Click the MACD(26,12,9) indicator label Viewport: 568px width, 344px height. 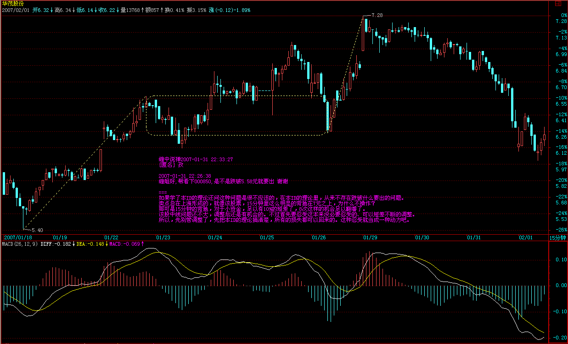19,244
